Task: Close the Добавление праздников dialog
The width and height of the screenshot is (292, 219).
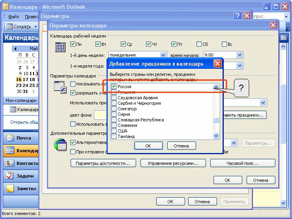Action: click(217, 64)
